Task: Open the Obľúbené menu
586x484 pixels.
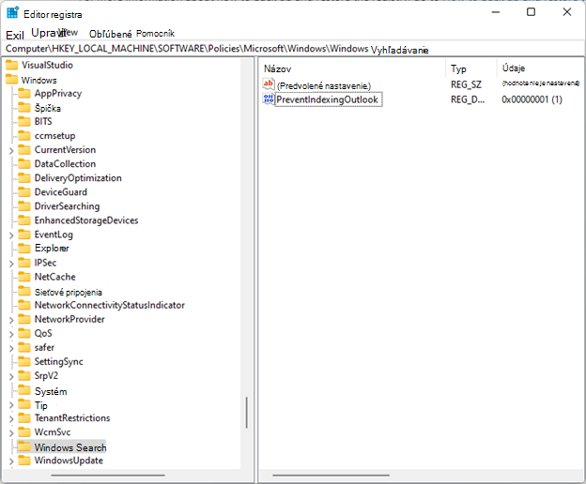Action: (x=110, y=34)
